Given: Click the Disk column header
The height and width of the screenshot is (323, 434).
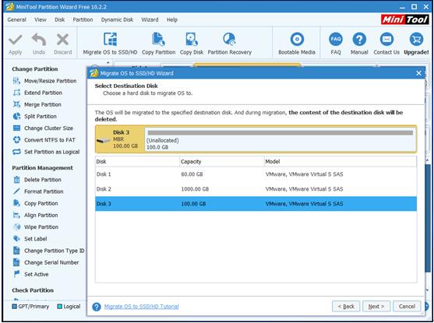Looking at the screenshot, I should 137,162.
